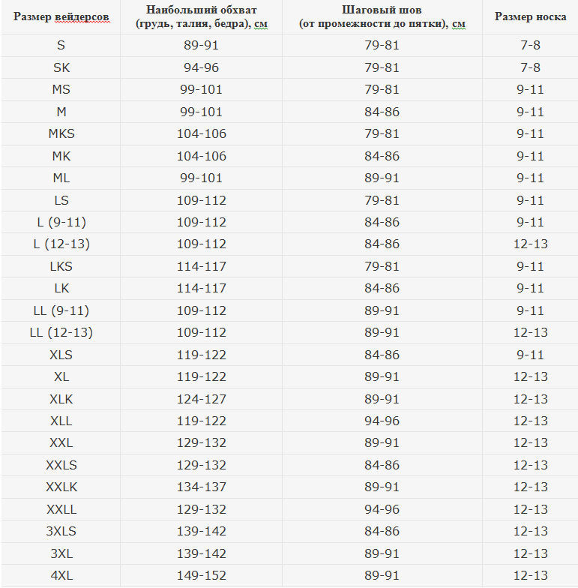Select sock size 7-8 in SK row
578x588 pixels.
pyautogui.click(x=530, y=67)
